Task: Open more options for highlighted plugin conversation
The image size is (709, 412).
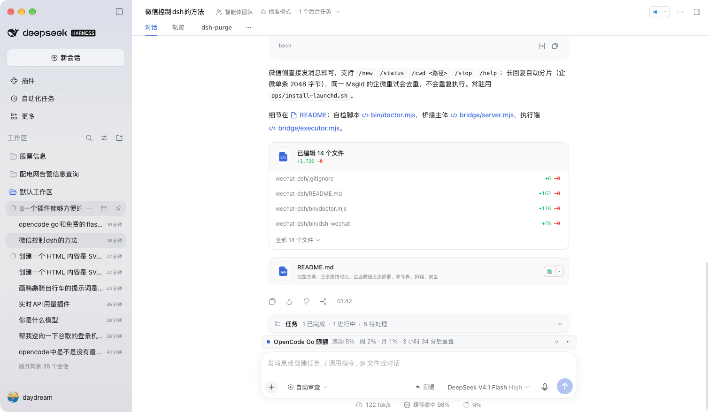Action: 89,208
